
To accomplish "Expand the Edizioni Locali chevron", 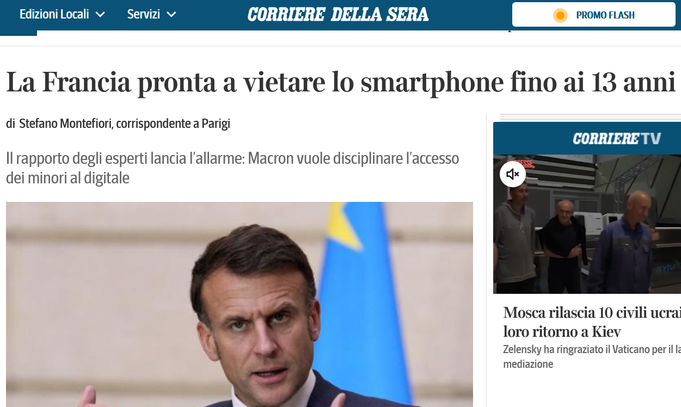I will point(100,15).
